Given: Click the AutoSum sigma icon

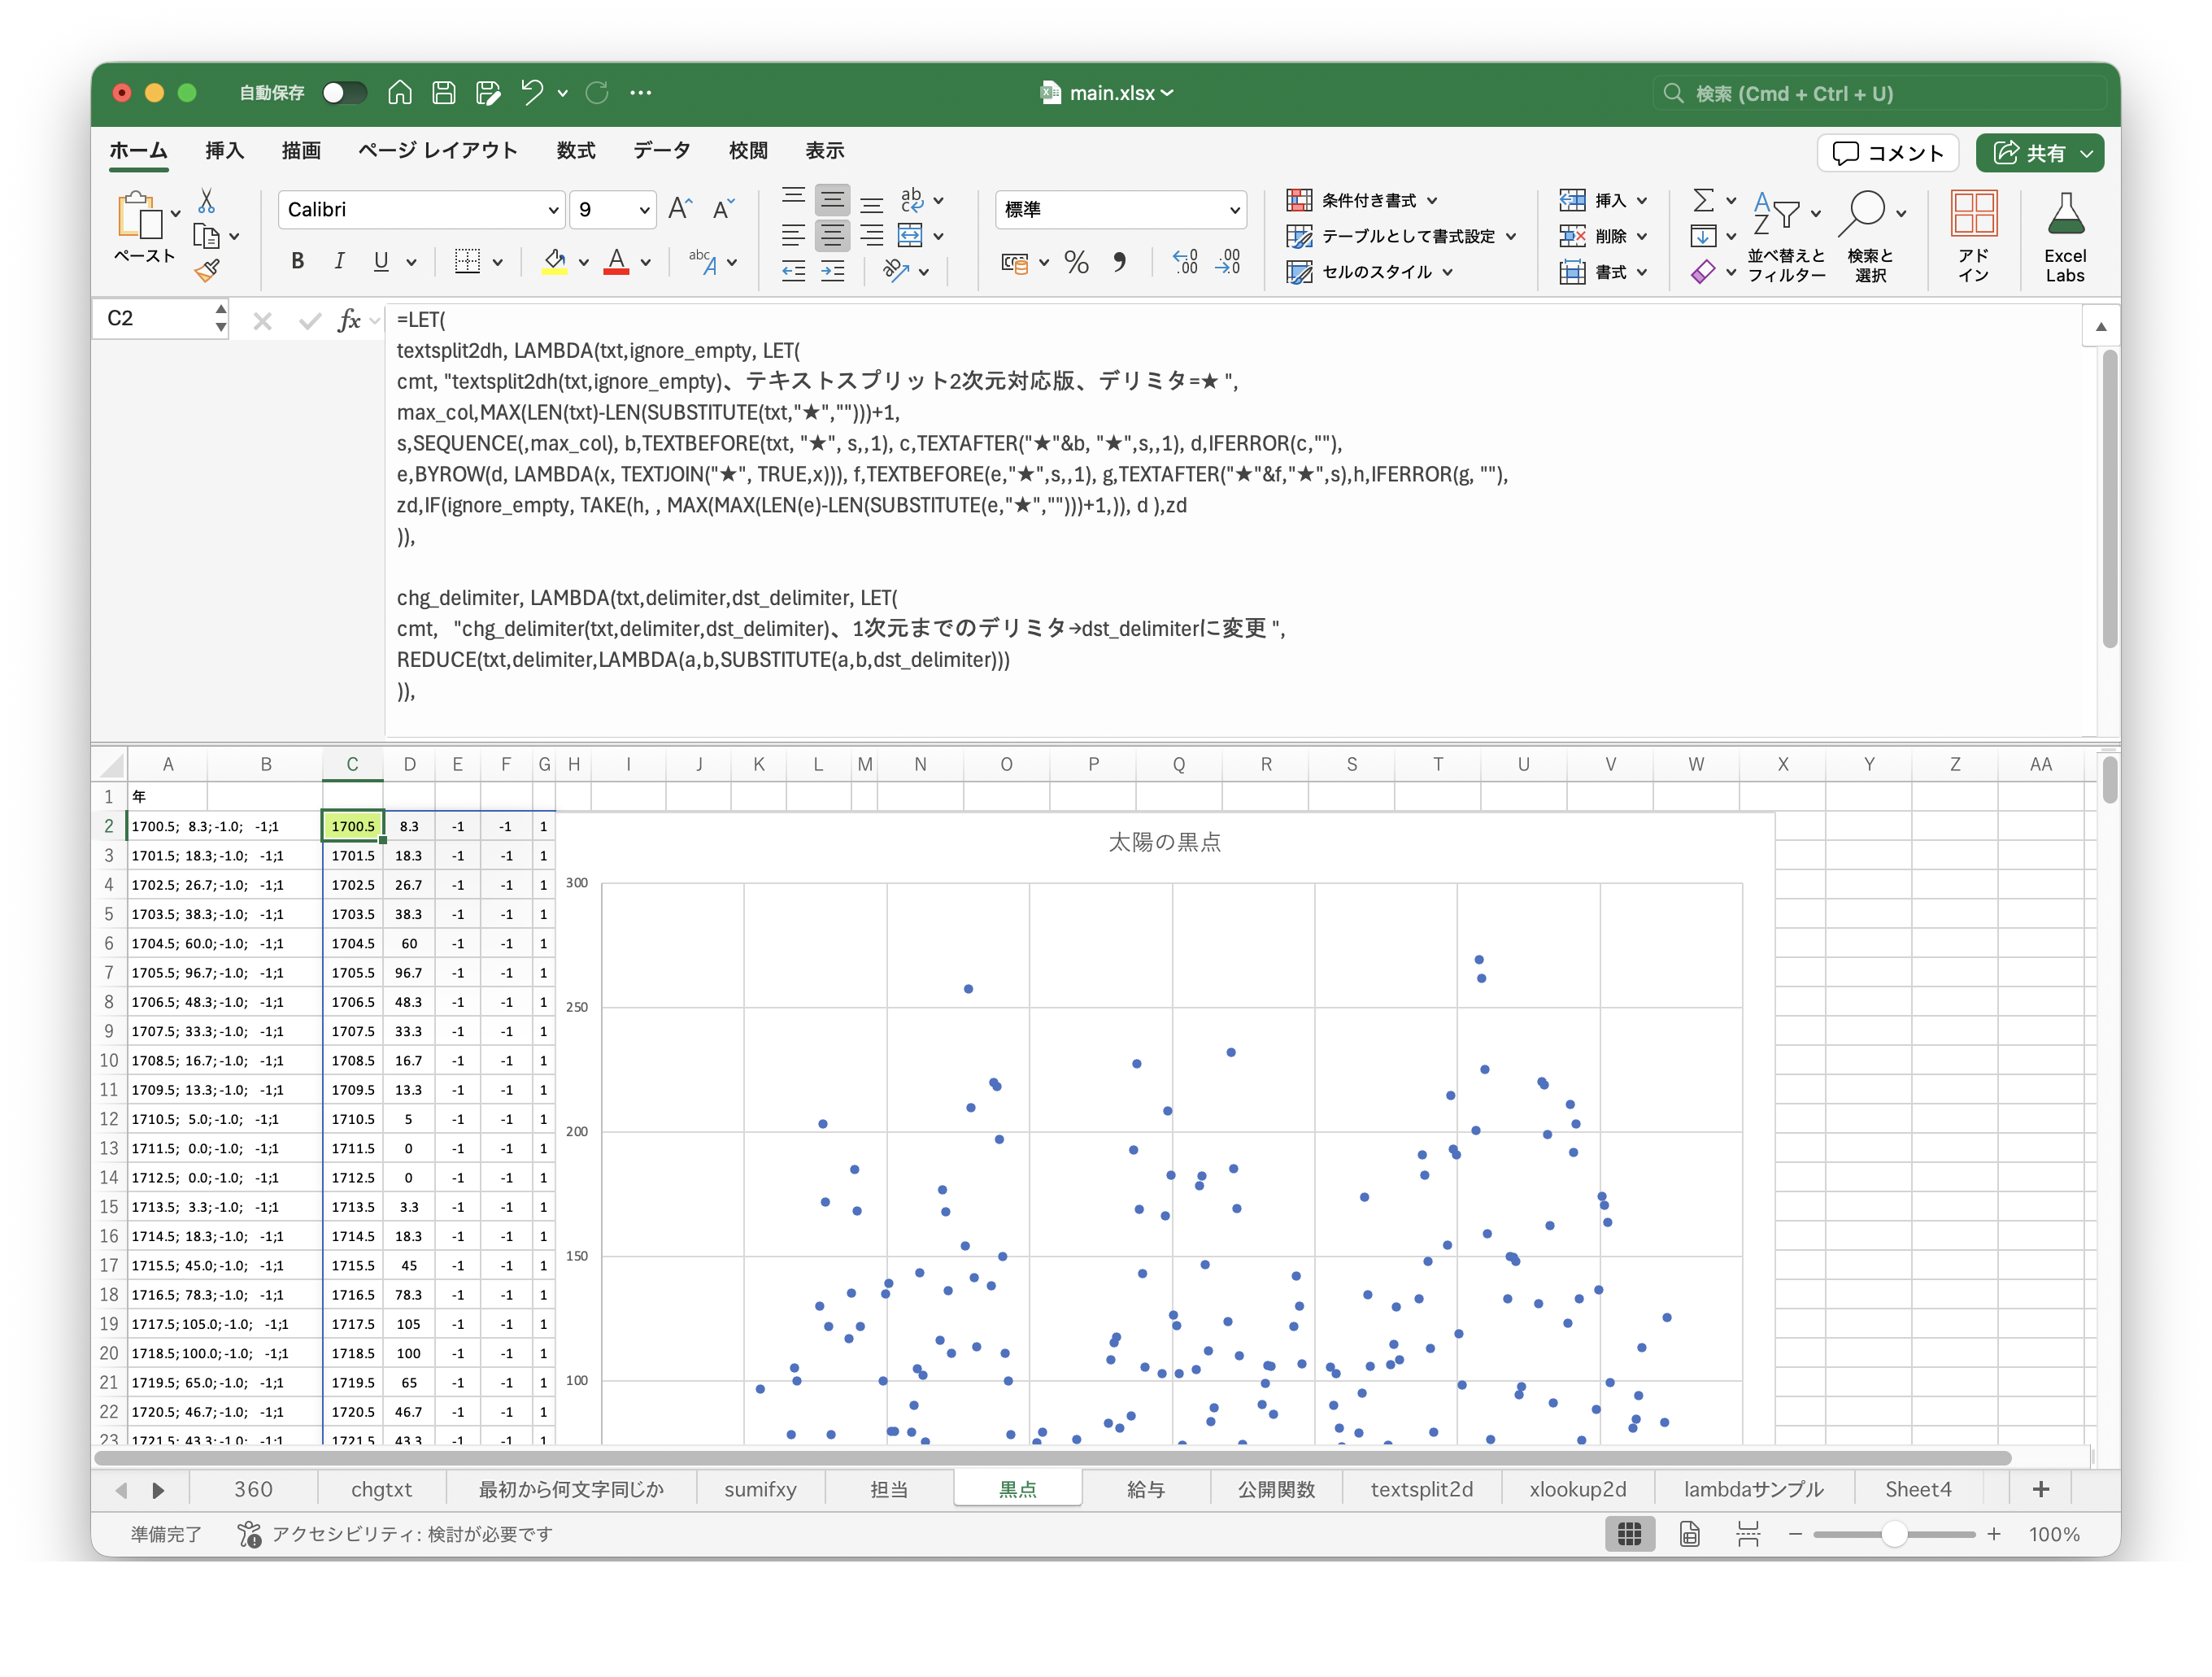Looking at the screenshot, I should point(1703,200).
